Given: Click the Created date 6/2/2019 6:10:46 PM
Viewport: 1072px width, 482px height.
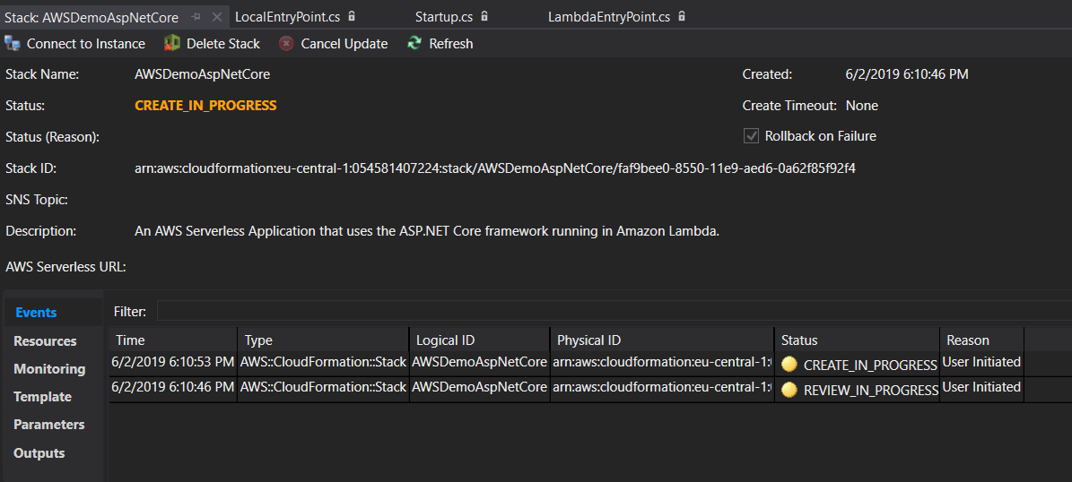Looking at the screenshot, I should tap(907, 74).
